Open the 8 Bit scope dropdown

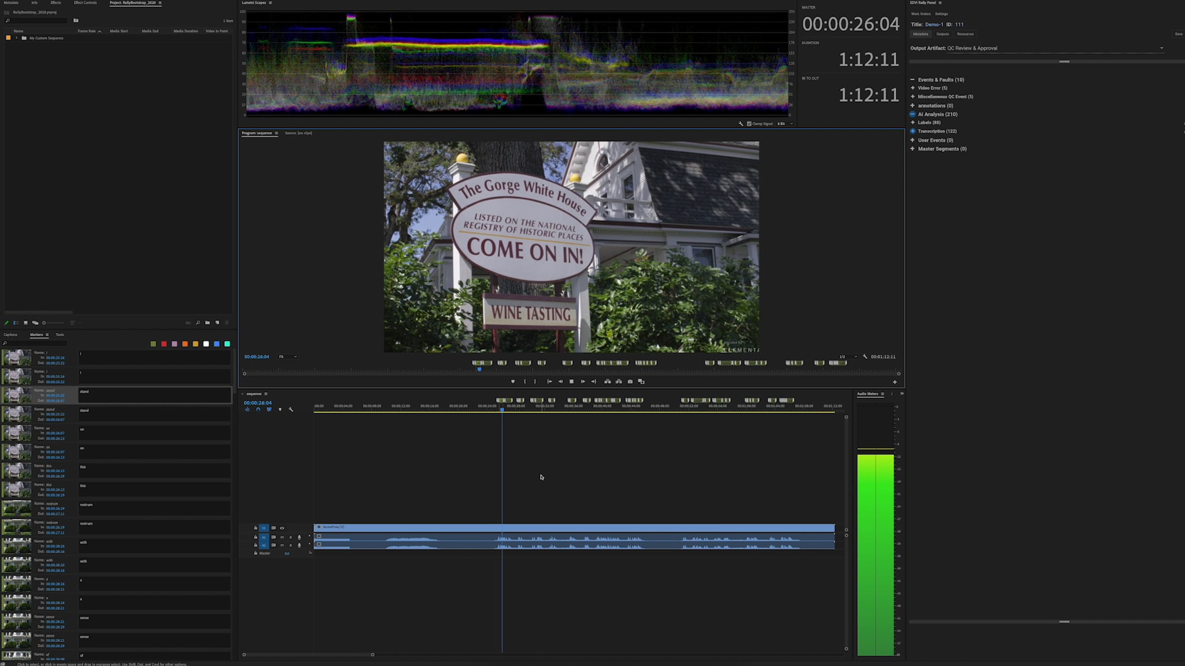click(786, 124)
